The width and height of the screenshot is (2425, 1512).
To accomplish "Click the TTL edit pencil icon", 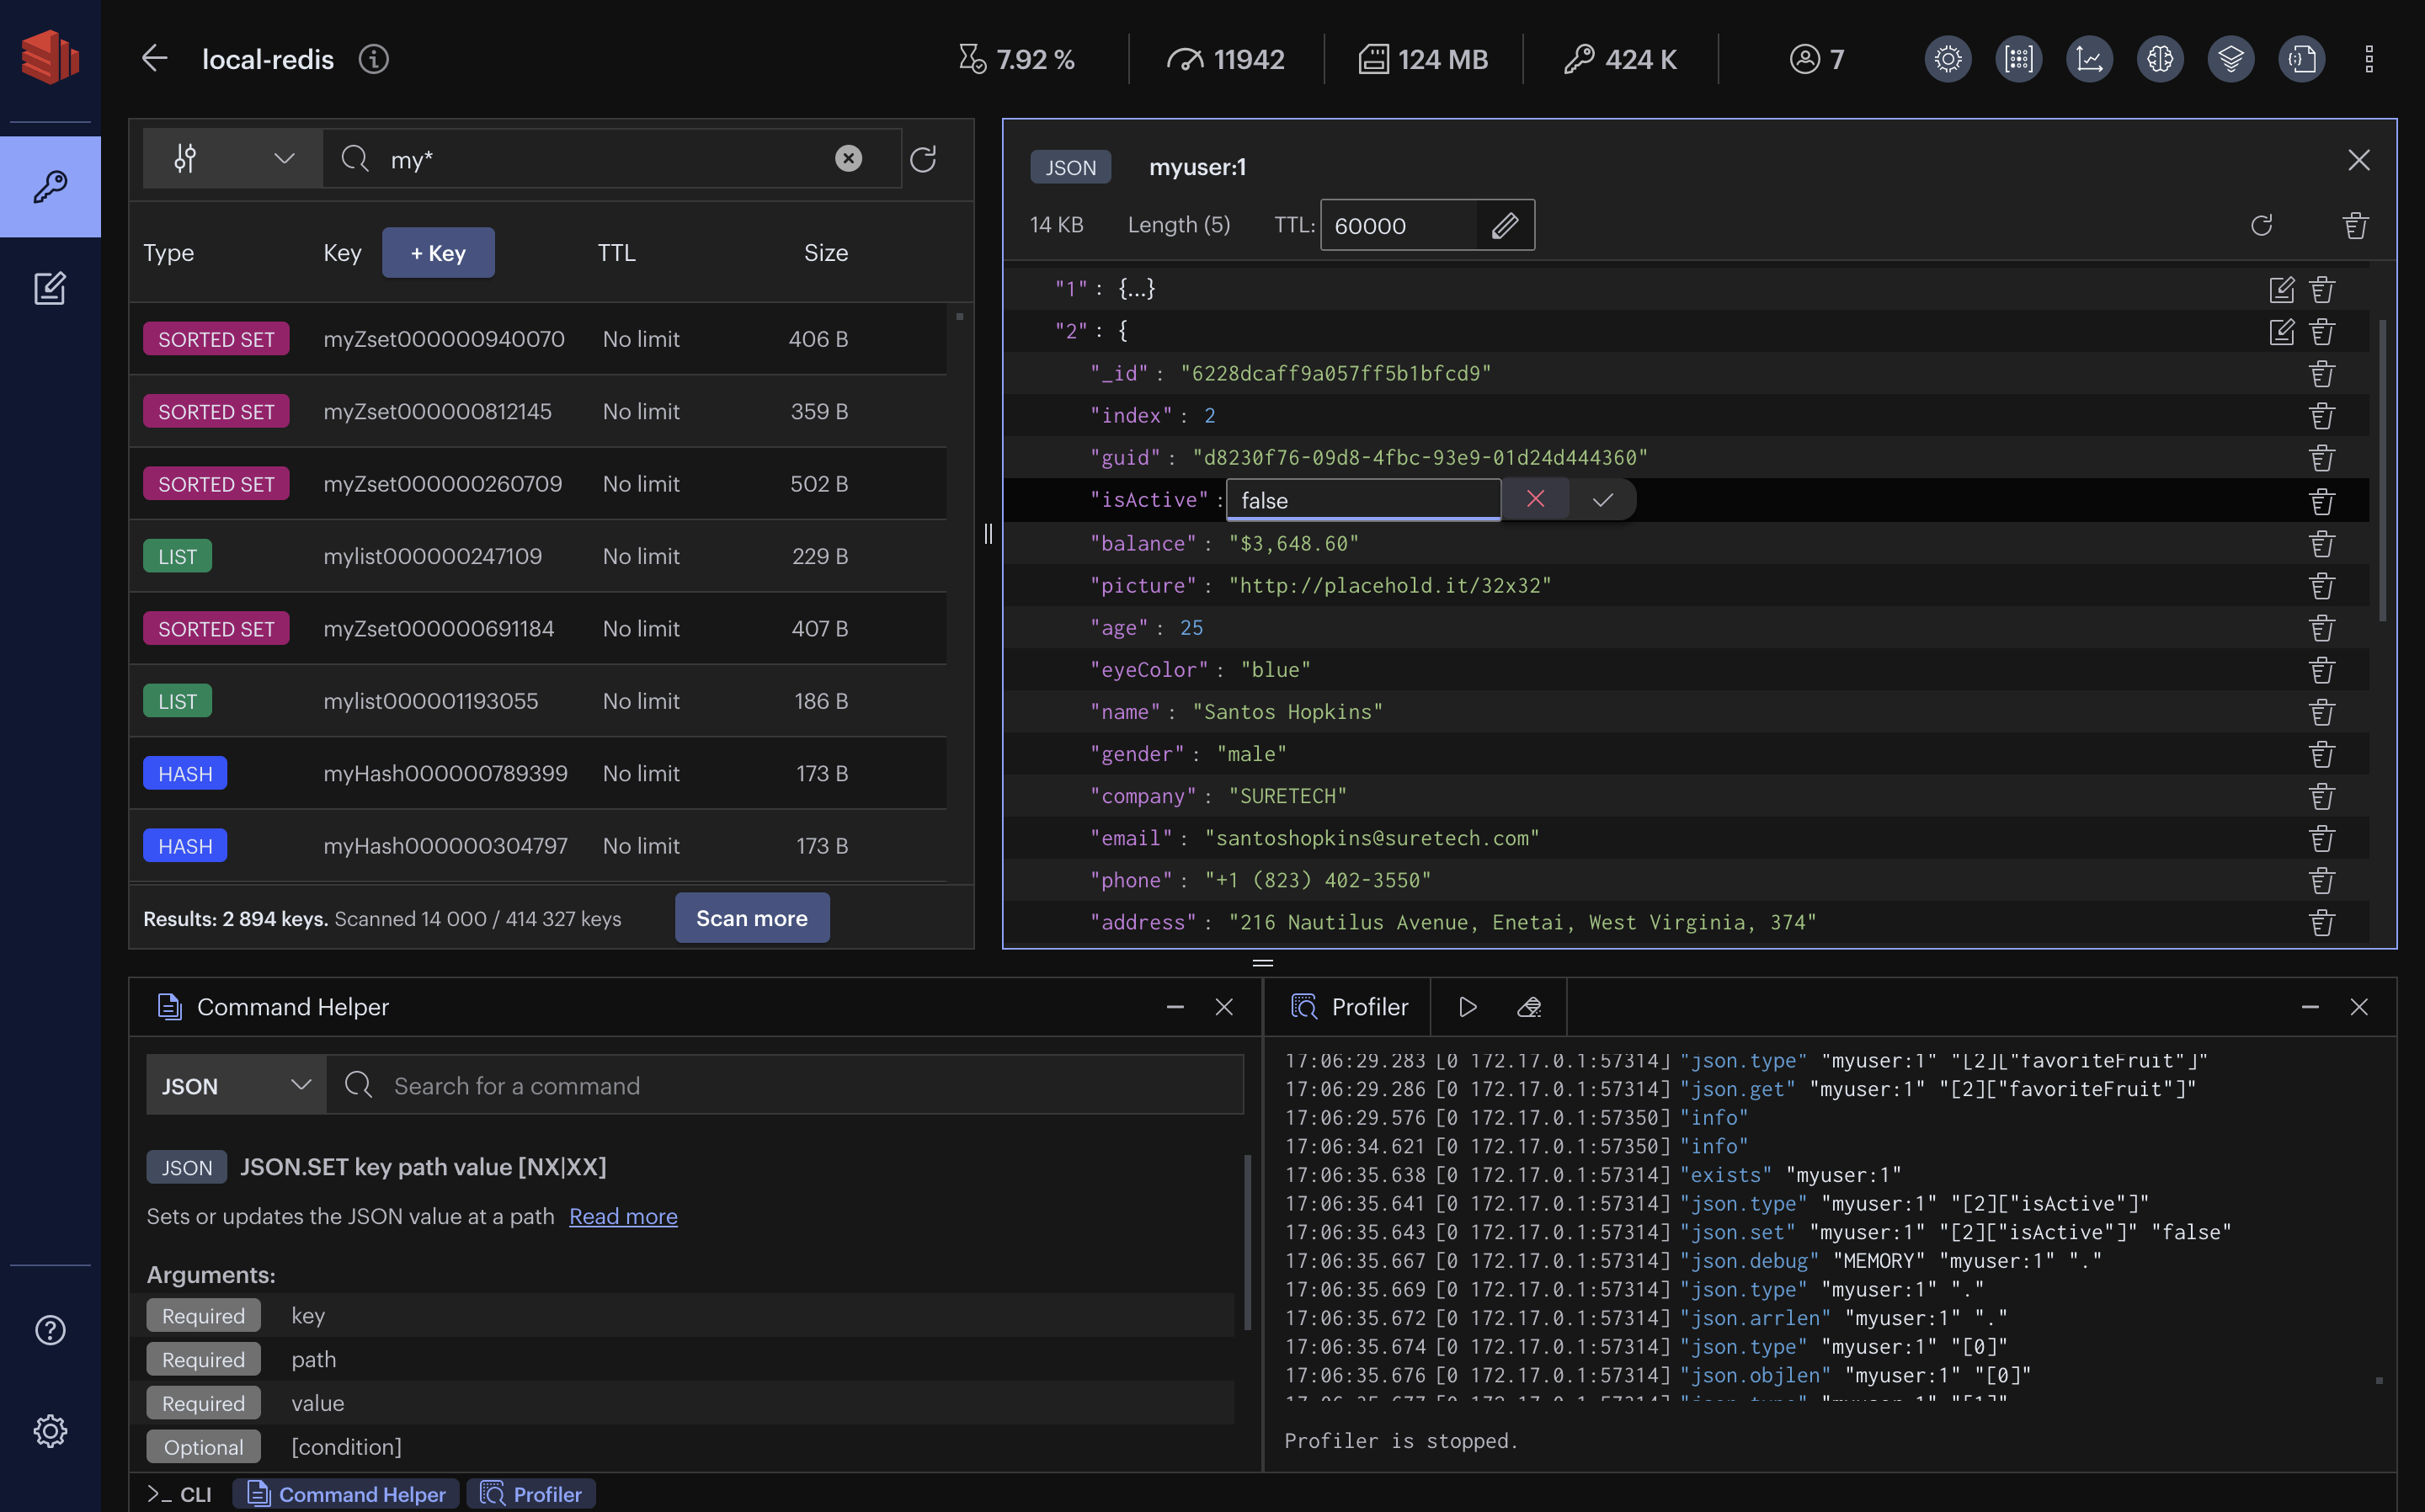I will [x=1506, y=223].
